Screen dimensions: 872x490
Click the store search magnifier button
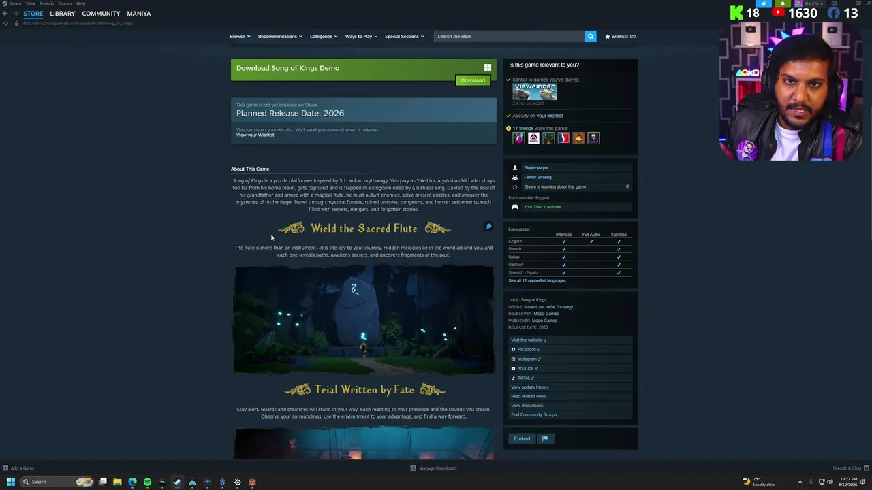point(591,36)
